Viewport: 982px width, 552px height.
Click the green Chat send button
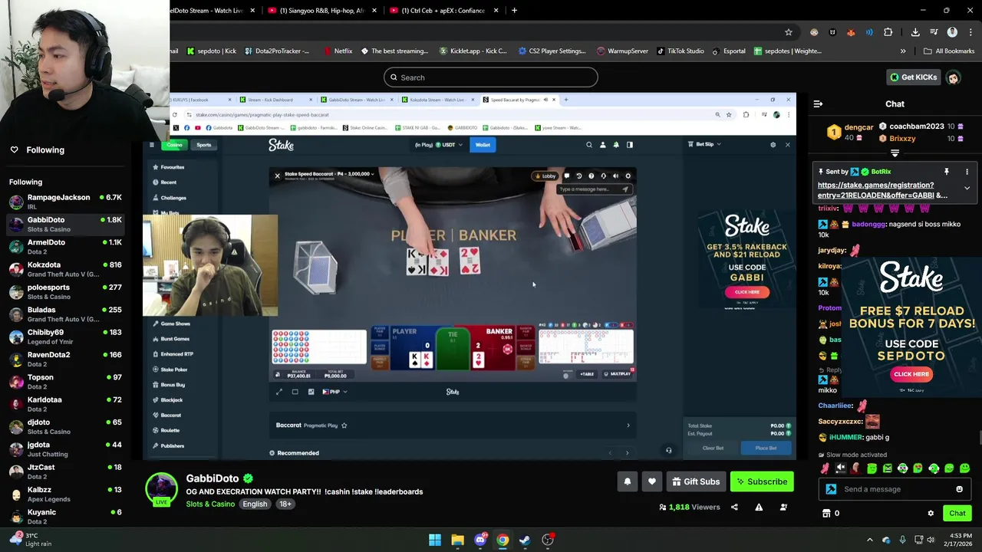957,514
